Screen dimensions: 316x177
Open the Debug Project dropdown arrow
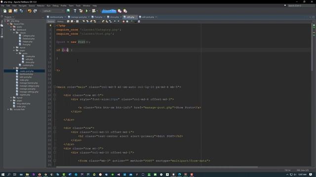click(97, 11)
